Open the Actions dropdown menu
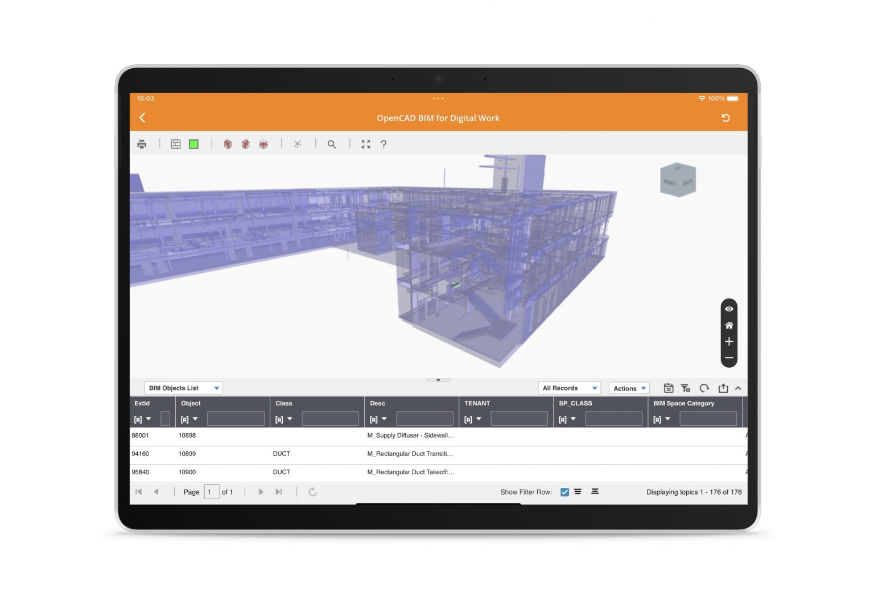This screenshot has height=614, width=878. tap(629, 388)
